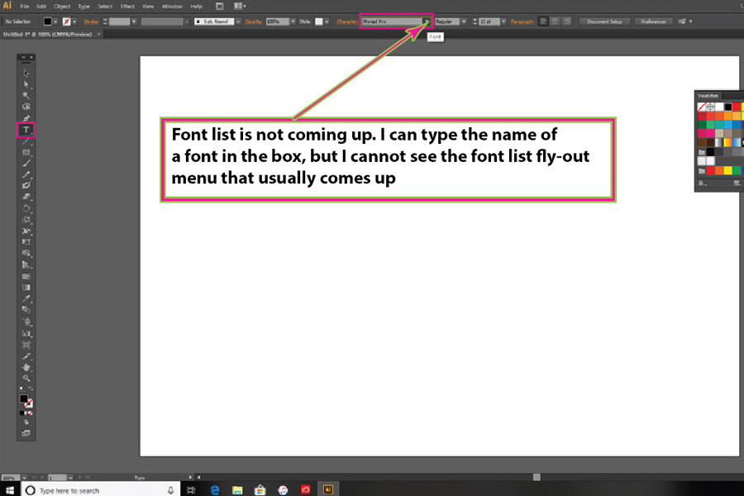The image size is (744, 496).
Task: Click the Document Setup button
Action: click(x=604, y=21)
